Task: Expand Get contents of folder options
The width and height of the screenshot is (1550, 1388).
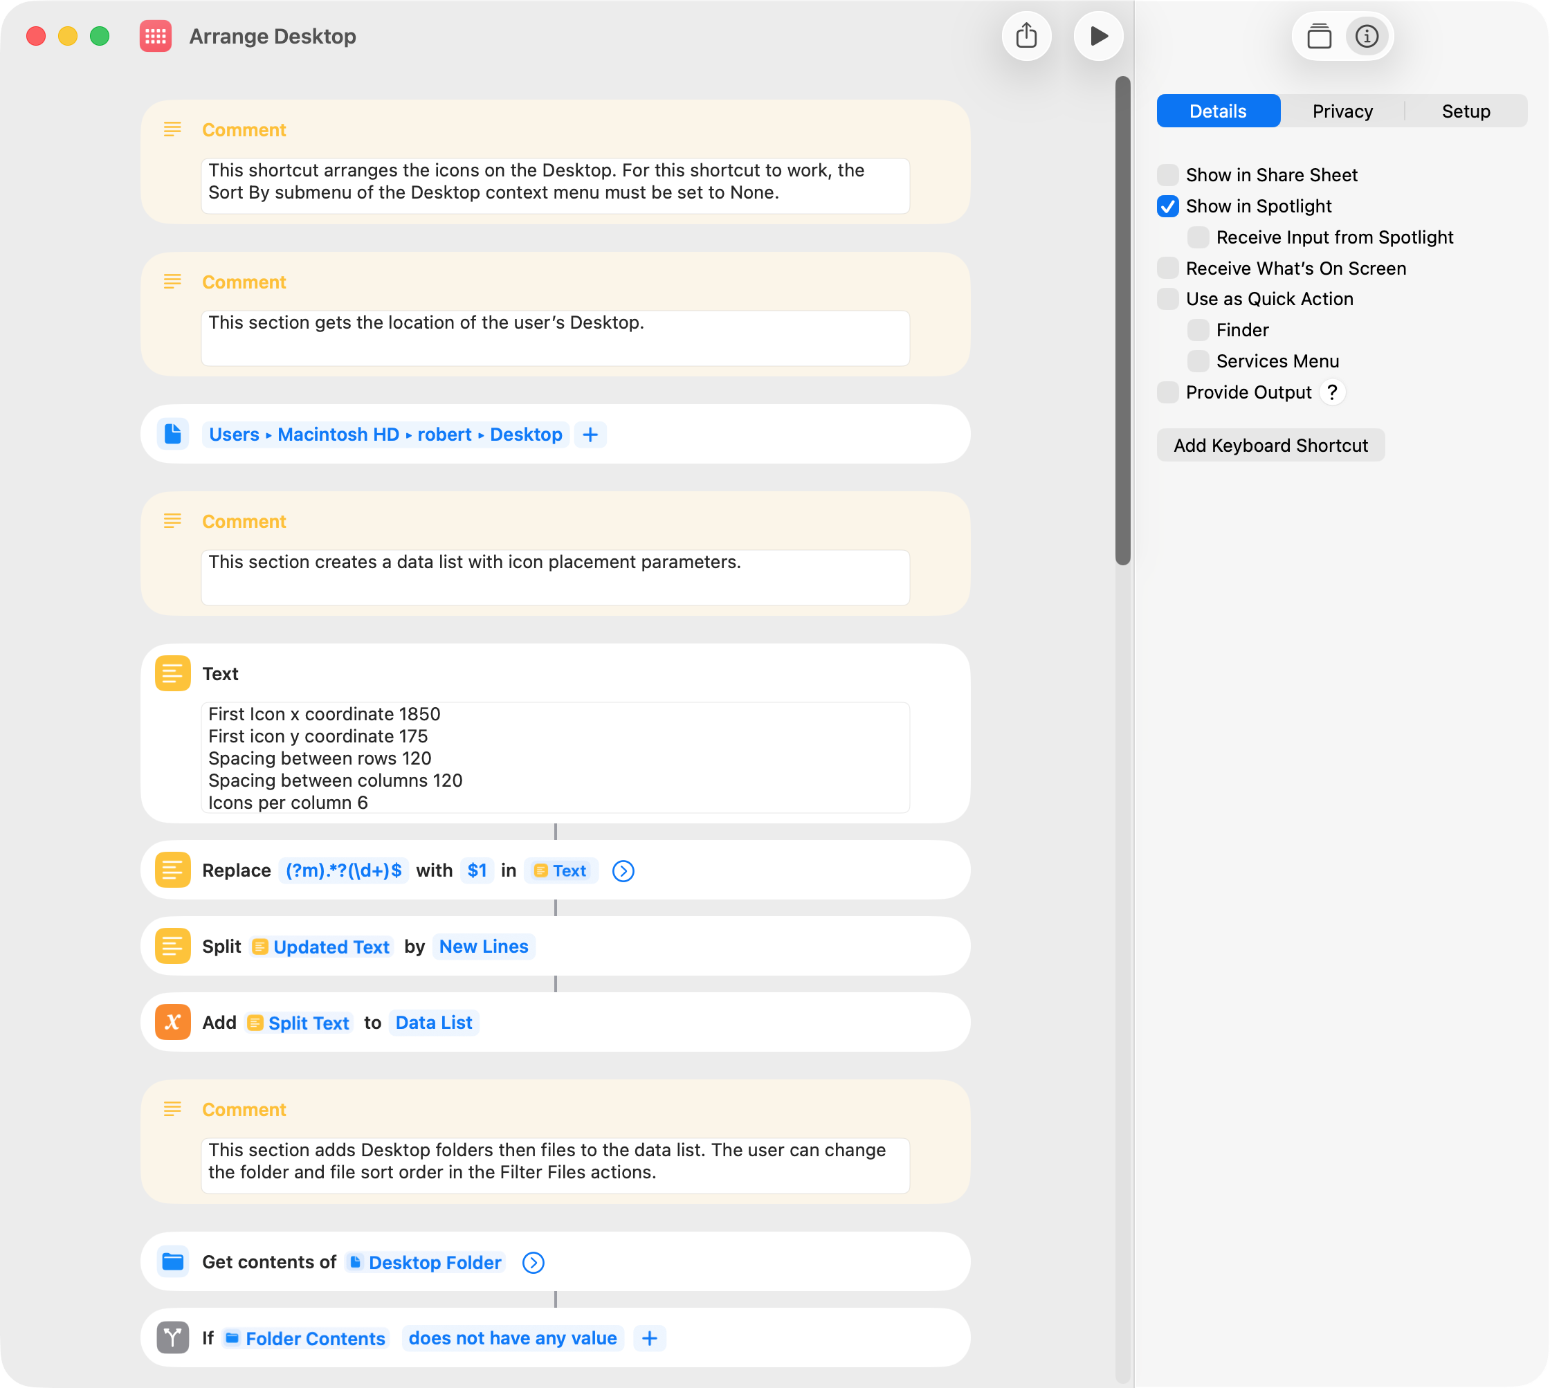Action: pos(532,1262)
